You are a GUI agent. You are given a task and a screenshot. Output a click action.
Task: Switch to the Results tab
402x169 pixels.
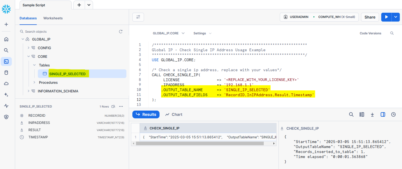[x=146, y=114]
